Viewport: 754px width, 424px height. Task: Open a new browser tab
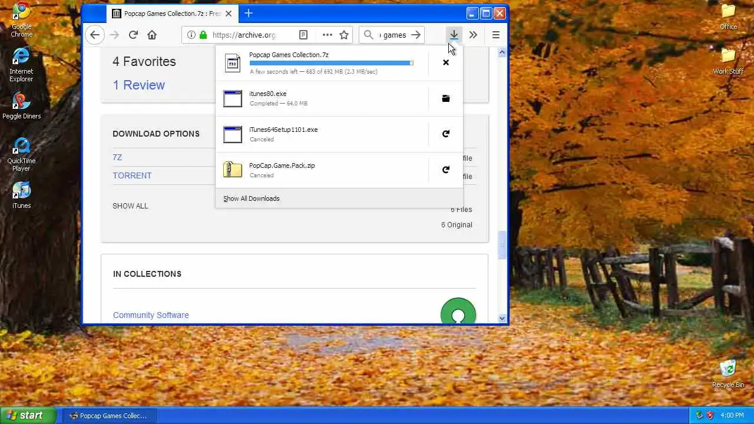249,13
